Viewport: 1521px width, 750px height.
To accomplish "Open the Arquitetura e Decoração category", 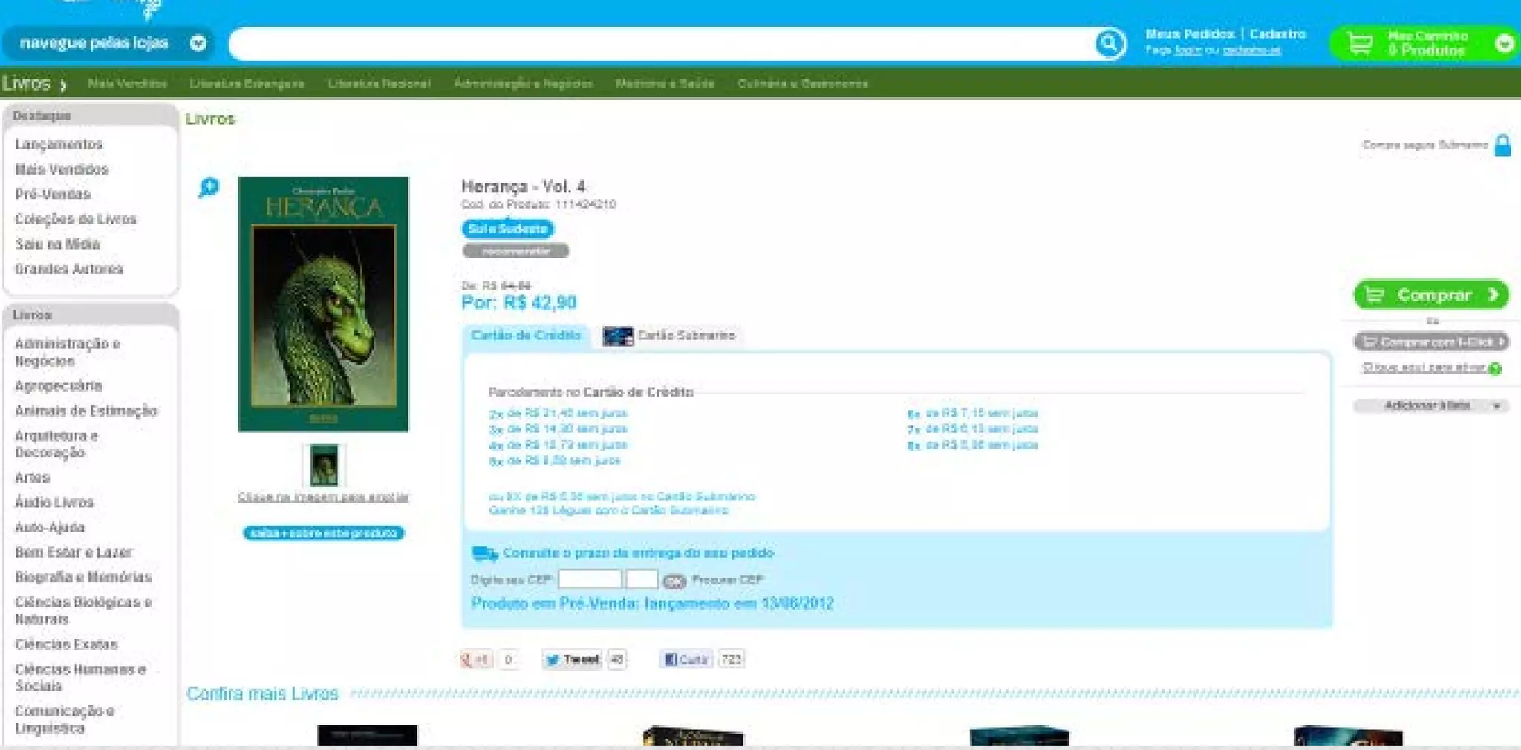I will coord(56,444).
